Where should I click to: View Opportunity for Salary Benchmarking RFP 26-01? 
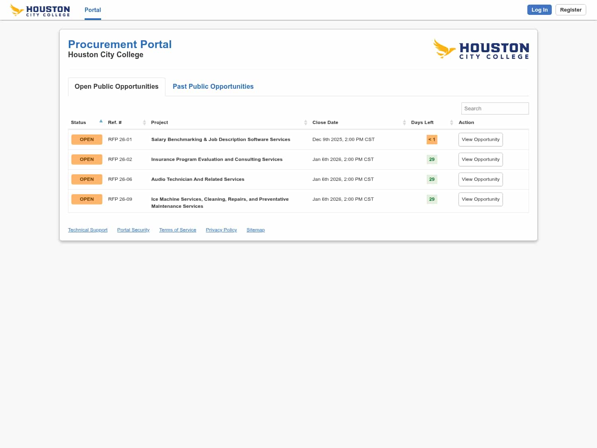(481, 139)
